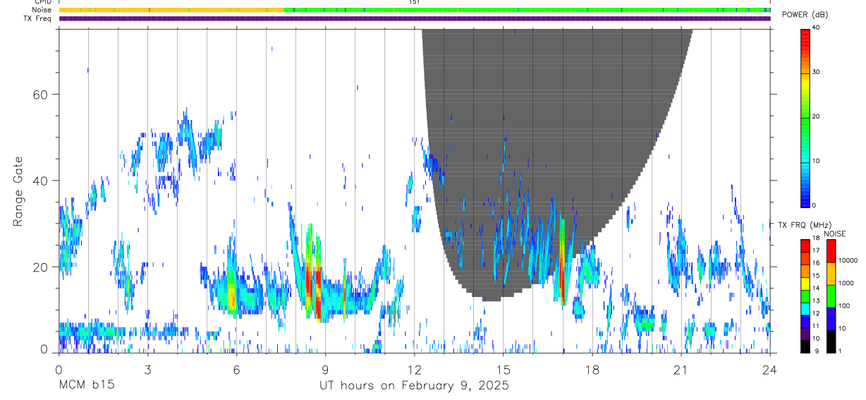Click the purple TX Freq strip
This screenshot has height=400, width=866.
[415, 19]
